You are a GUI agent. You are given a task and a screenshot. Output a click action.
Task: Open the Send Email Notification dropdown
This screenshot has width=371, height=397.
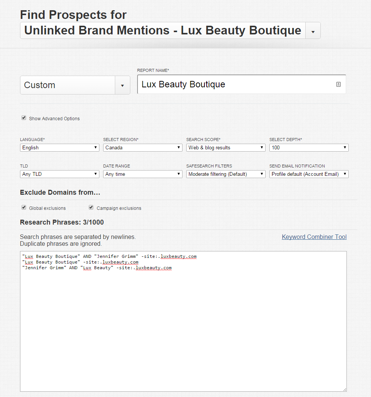coord(309,174)
